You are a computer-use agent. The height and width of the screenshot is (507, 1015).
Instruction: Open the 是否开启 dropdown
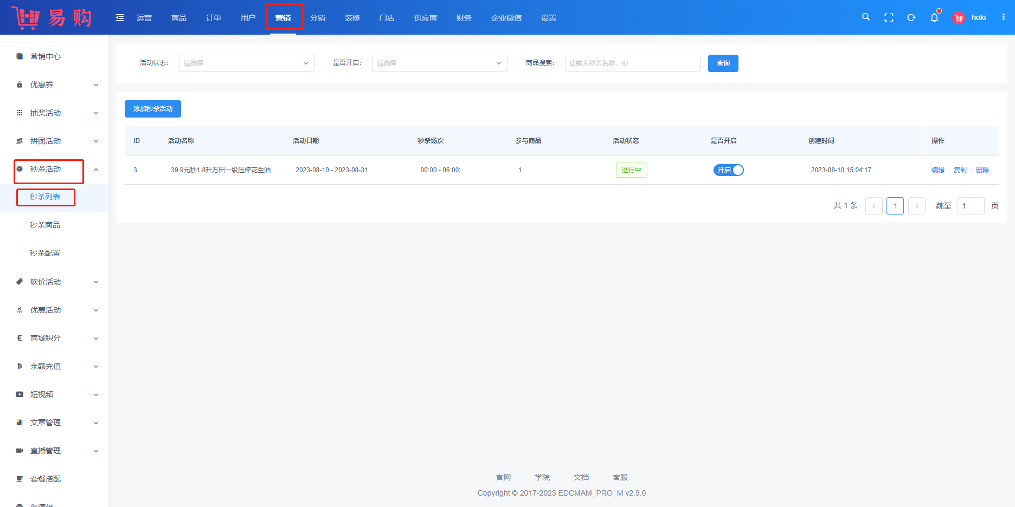tap(439, 63)
